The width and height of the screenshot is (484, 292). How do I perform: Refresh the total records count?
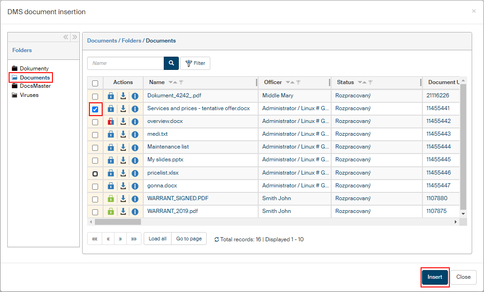pyautogui.click(x=217, y=239)
